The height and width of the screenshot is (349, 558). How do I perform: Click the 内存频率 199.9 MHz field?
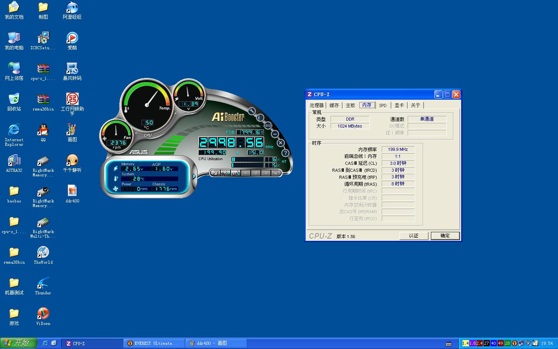click(398, 149)
